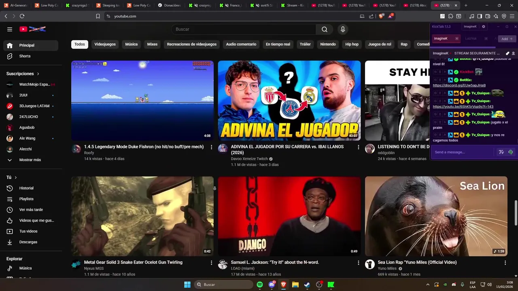This screenshot has height=291, width=518.
Task: Bookmark this page with the bookmark icon
Action: pos(98,16)
